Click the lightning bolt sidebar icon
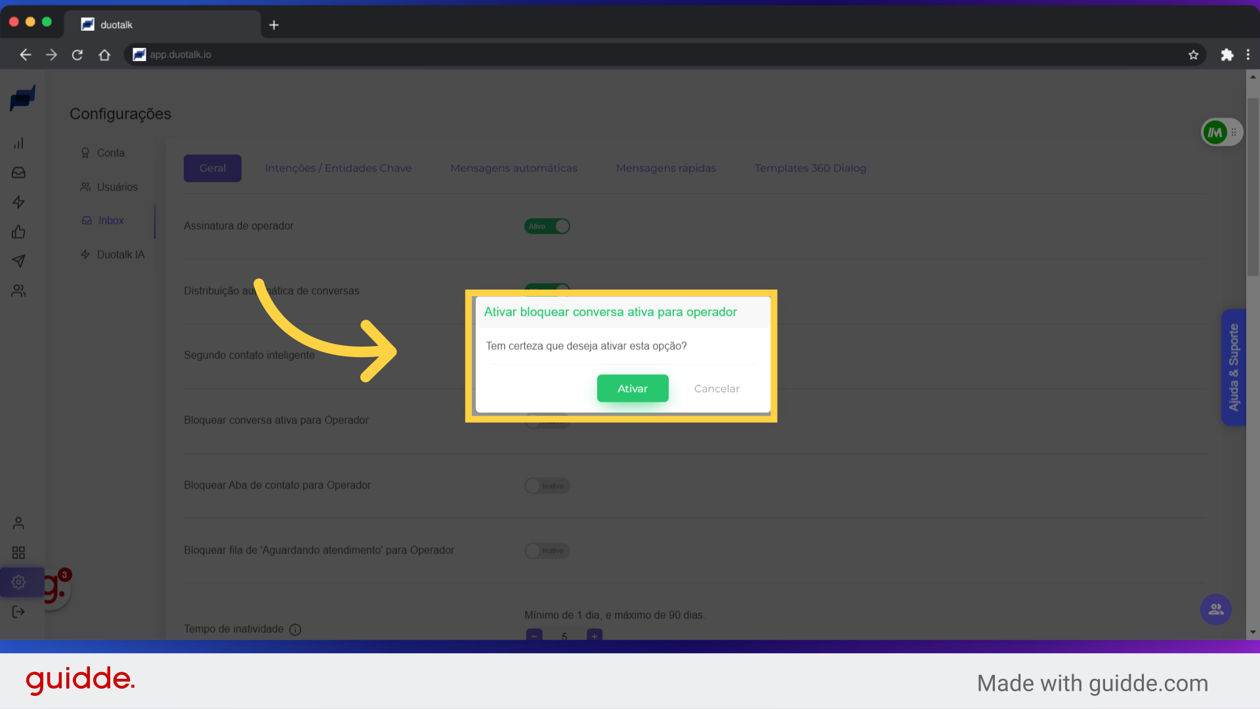Screen dimensions: 1260x709 (x=18, y=202)
